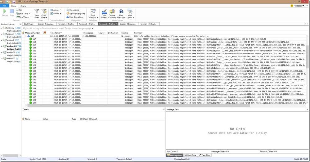Switch to Session 12 analysis tab
This screenshot has width=310, height=162.
click(148, 24)
